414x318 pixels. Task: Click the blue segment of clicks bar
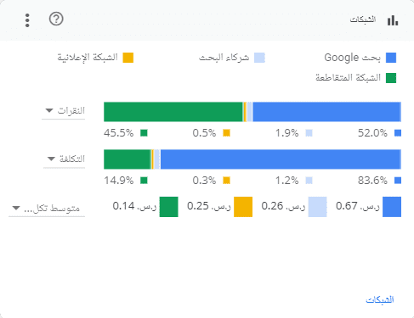[x=326, y=112]
